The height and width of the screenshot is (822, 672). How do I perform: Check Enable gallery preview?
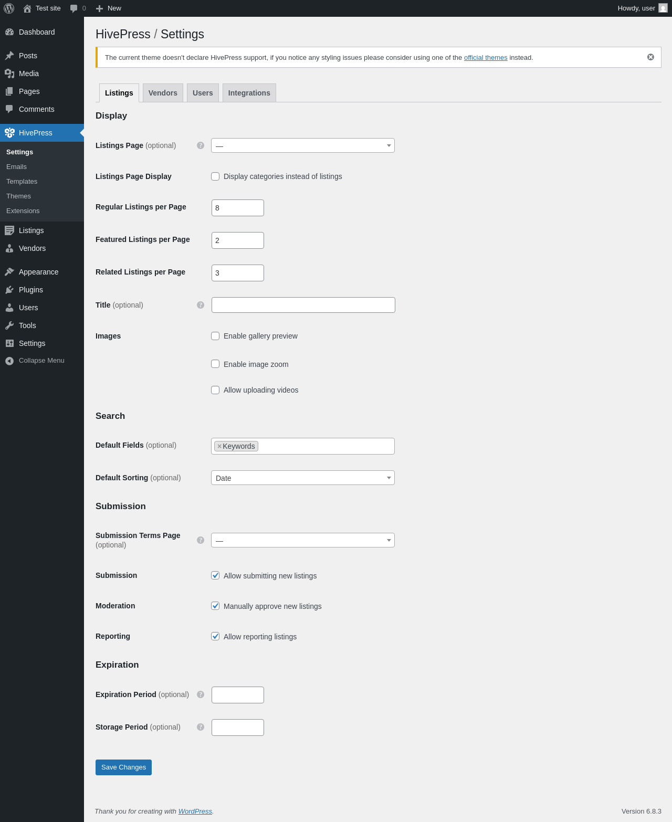(215, 336)
